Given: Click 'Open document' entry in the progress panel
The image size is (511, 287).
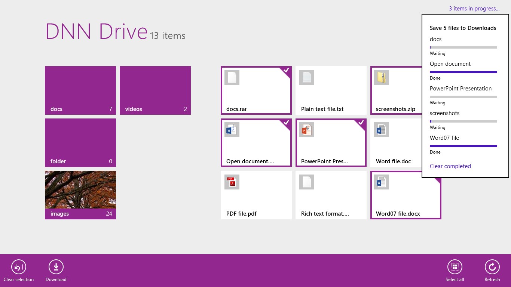Looking at the screenshot, I should click(450, 64).
